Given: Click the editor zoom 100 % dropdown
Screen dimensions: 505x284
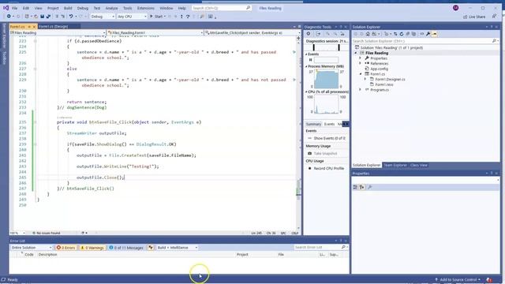Looking at the screenshot, I should pyautogui.click(x=17, y=234).
